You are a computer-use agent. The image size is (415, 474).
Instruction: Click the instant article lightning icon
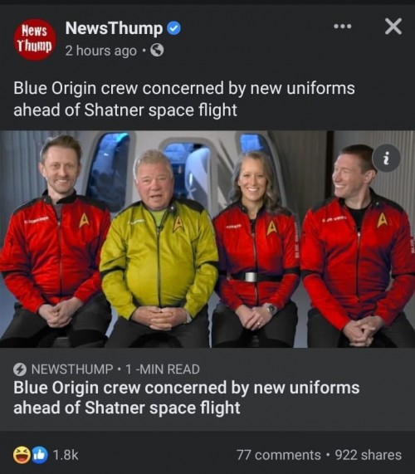tap(20, 369)
